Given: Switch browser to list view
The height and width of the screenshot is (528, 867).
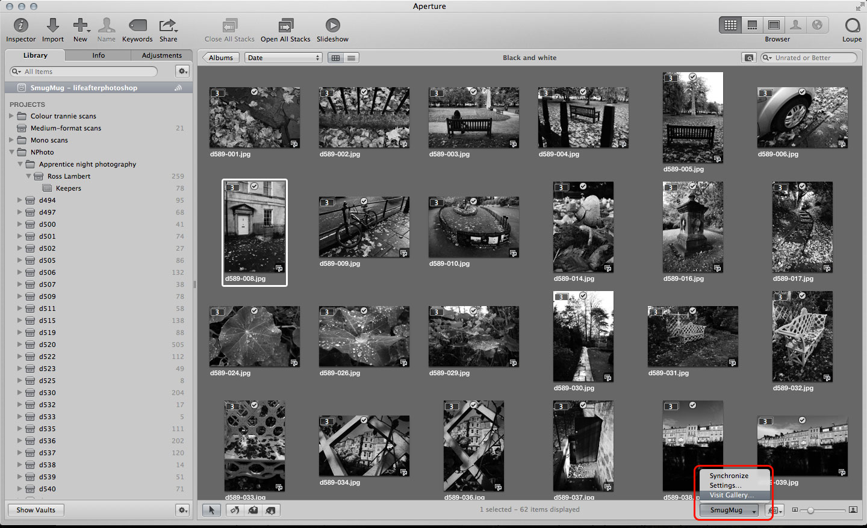Looking at the screenshot, I should coord(352,58).
